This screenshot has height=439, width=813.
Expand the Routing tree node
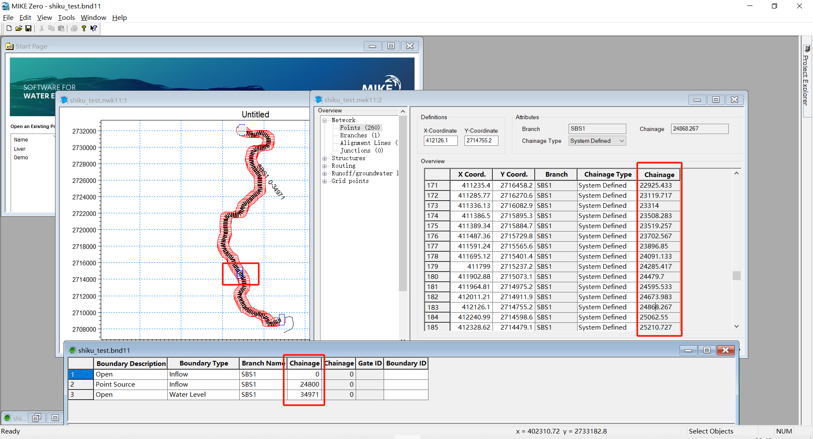click(324, 166)
